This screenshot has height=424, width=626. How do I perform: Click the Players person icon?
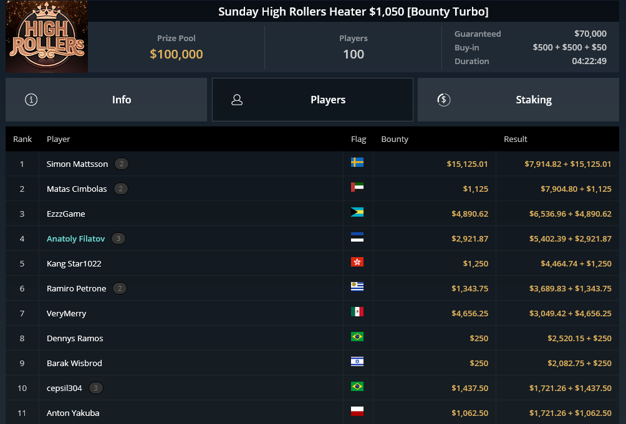237,100
